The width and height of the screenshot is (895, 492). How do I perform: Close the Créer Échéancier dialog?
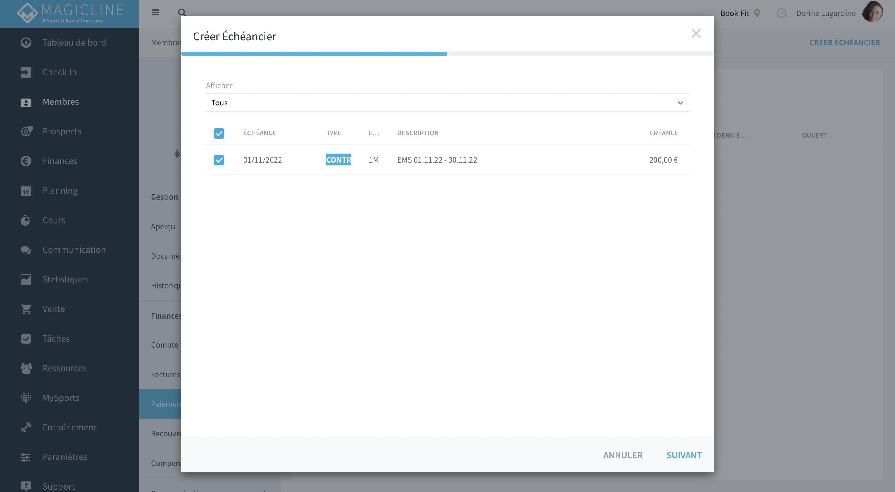[x=696, y=33]
